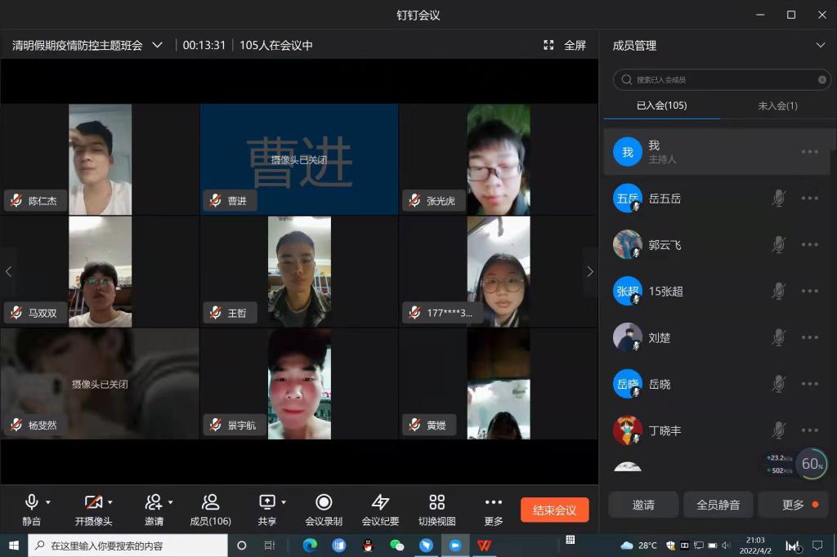Select 张光虎 video thumbnail

pos(499,159)
